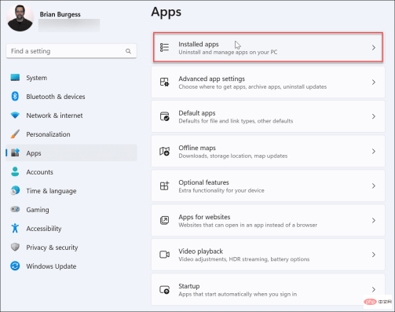Click the Apps icon in sidebar
The image size is (395, 312).
coord(15,152)
